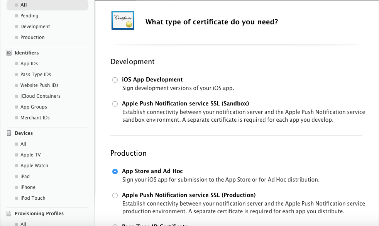Viewport: 379px width, 226px height.
Task: Click Apple Push Notification service SSL (Sandbox) label
Action: tap(185, 104)
